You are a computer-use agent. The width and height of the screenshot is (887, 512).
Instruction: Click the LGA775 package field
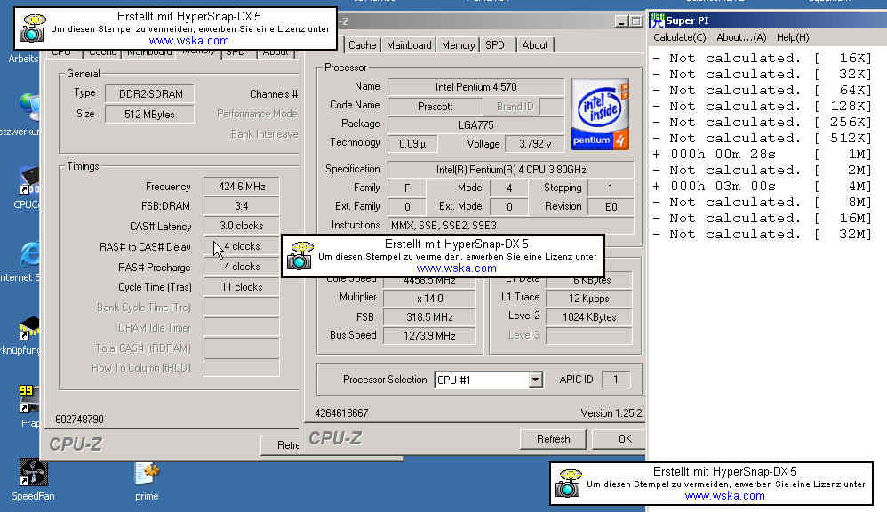(x=475, y=125)
